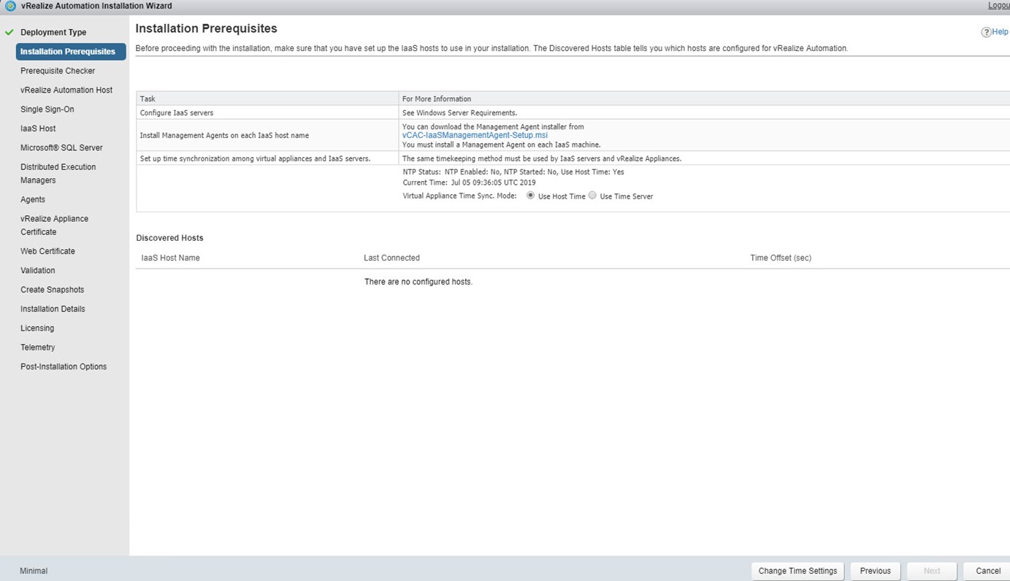1010x581 pixels.
Task: Select the Agents step in sidebar
Action: (x=33, y=199)
